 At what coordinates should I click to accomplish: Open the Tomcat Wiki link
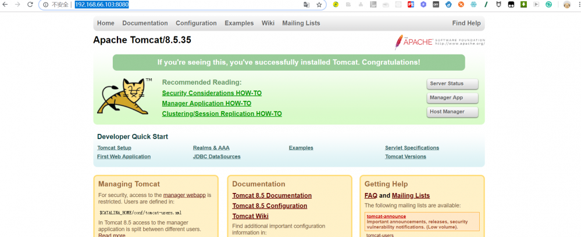251,216
